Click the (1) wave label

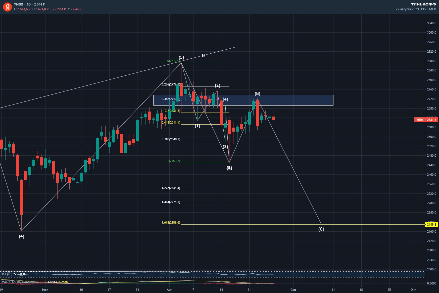[x=197, y=126]
